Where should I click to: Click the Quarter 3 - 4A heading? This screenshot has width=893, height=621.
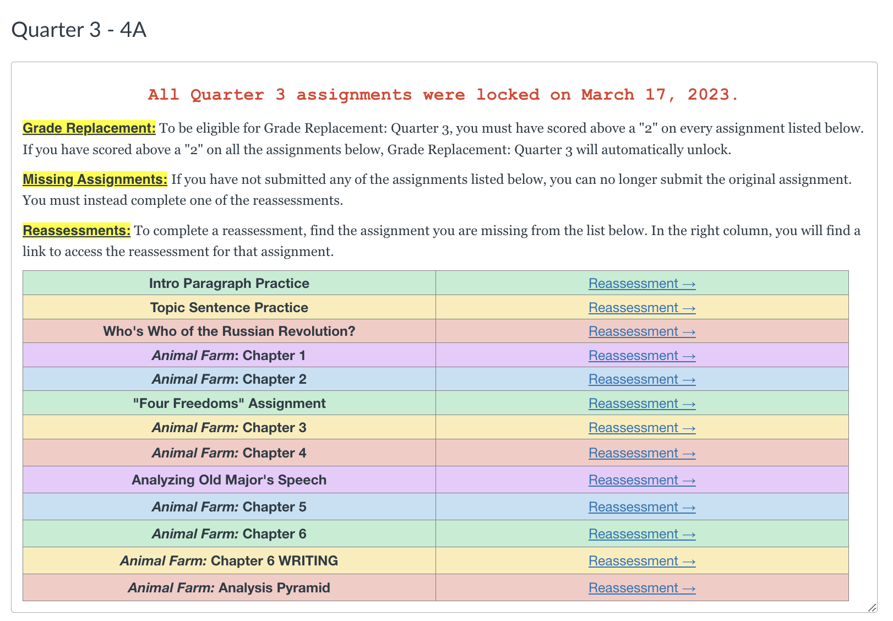click(79, 30)
